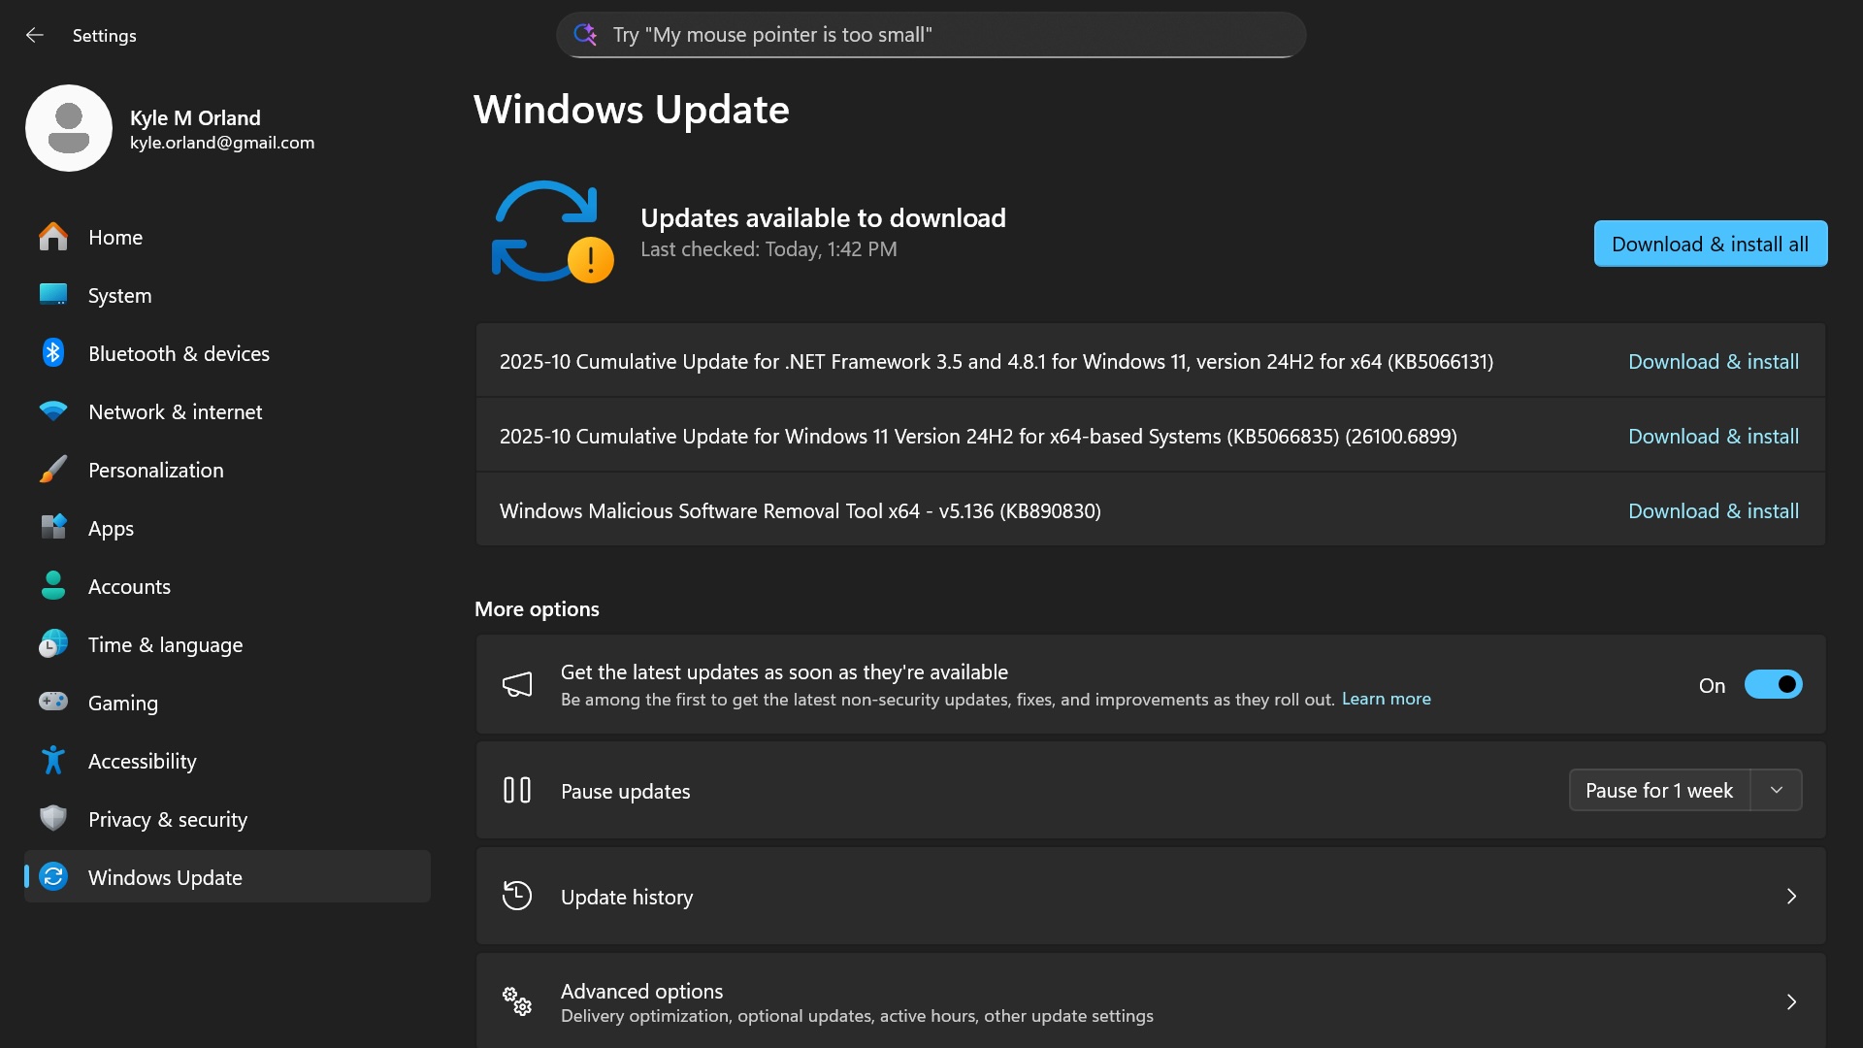Image resolution: width=1863 pixels, height=1048 pixels.
Task: Go to the System settings page
Action: 119,295
